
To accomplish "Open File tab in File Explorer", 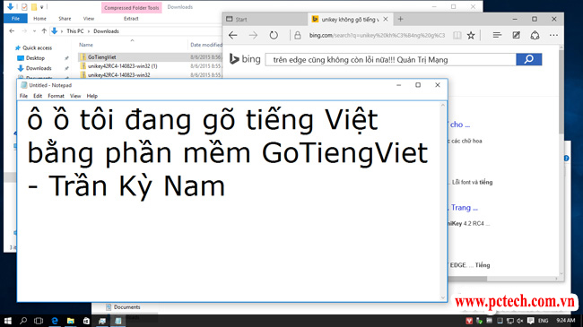I will (15, 19).
